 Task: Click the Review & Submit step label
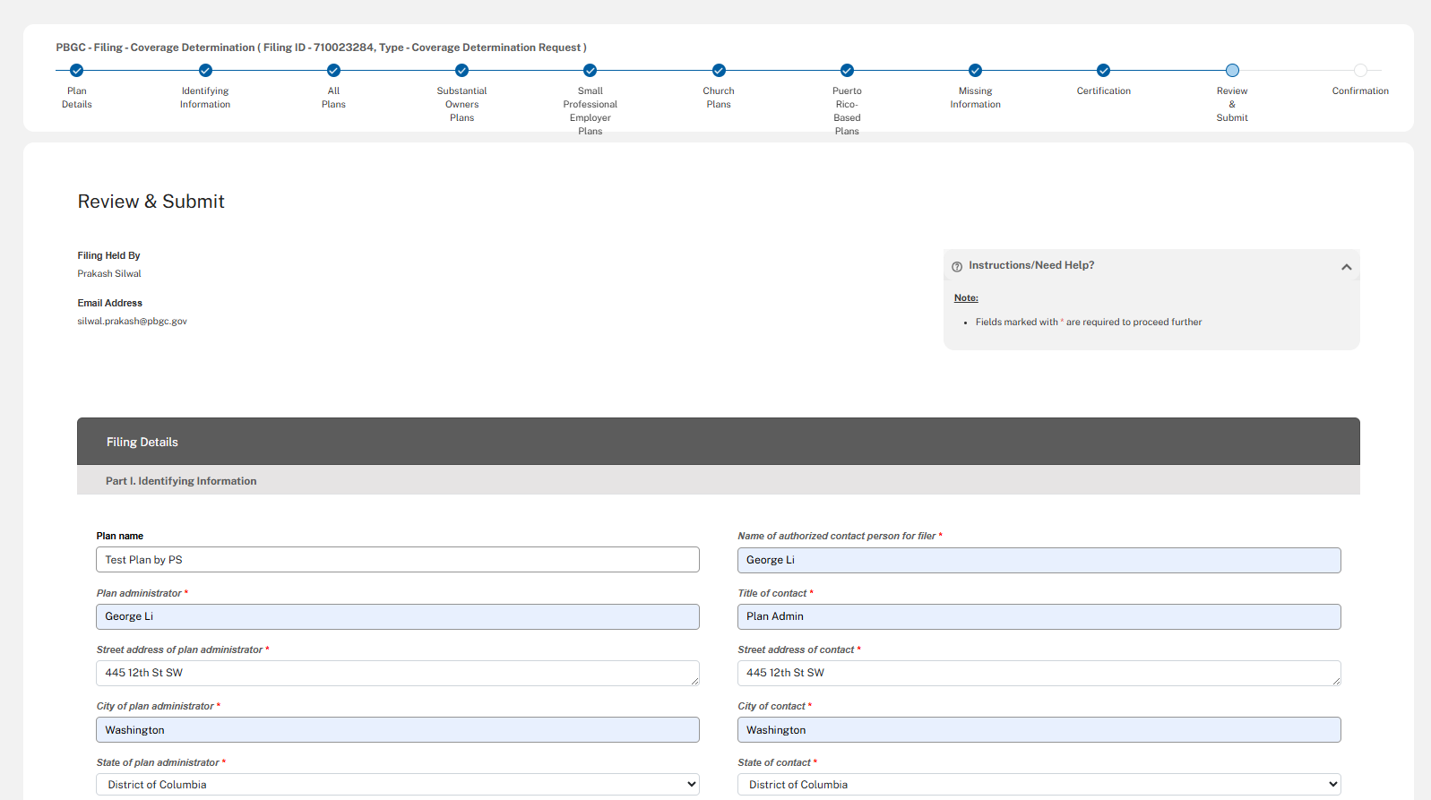tap(1231, 104)
